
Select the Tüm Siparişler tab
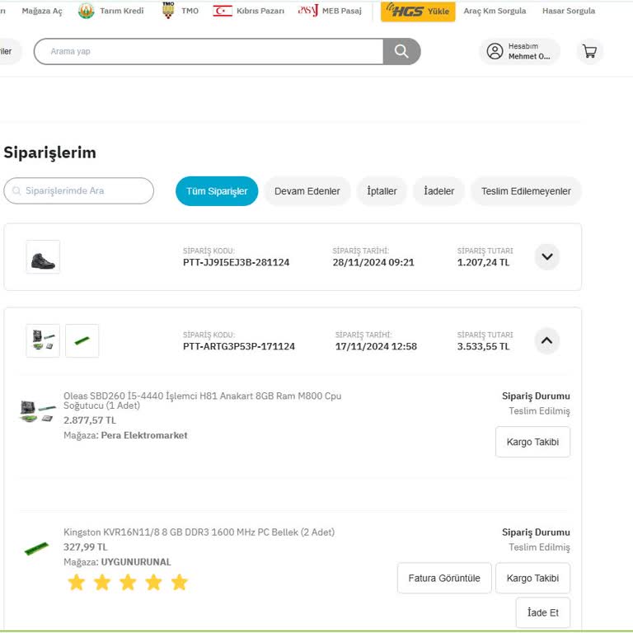pyautogui.click(x=217, y=191)
